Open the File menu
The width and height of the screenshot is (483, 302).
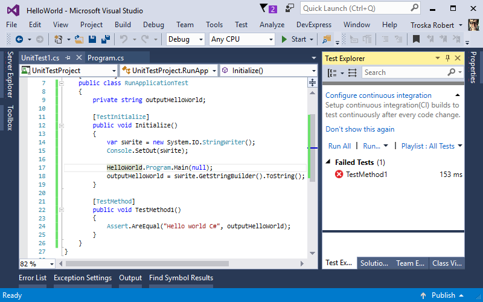[11, 25]
